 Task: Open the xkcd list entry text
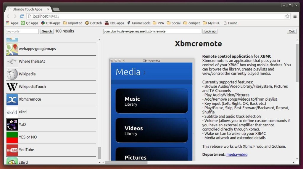coord(22,112)
